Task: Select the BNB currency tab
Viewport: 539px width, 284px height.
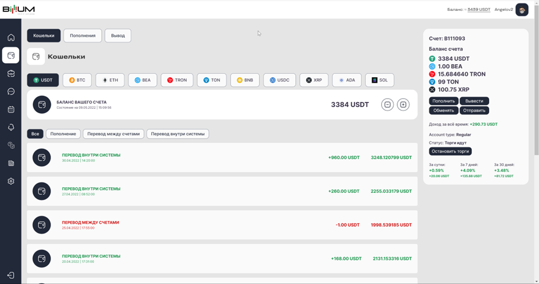Action: (x=245, y=80)
